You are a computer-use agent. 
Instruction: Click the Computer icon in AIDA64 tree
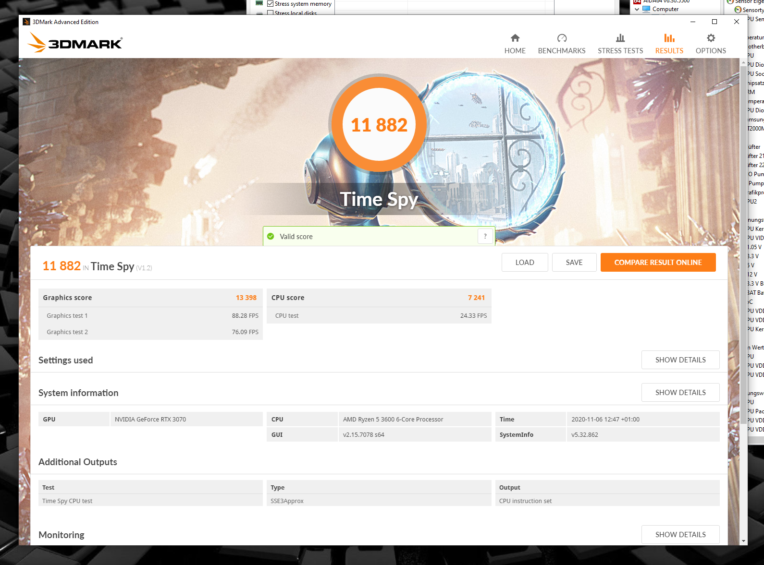[x=646, y=9]
